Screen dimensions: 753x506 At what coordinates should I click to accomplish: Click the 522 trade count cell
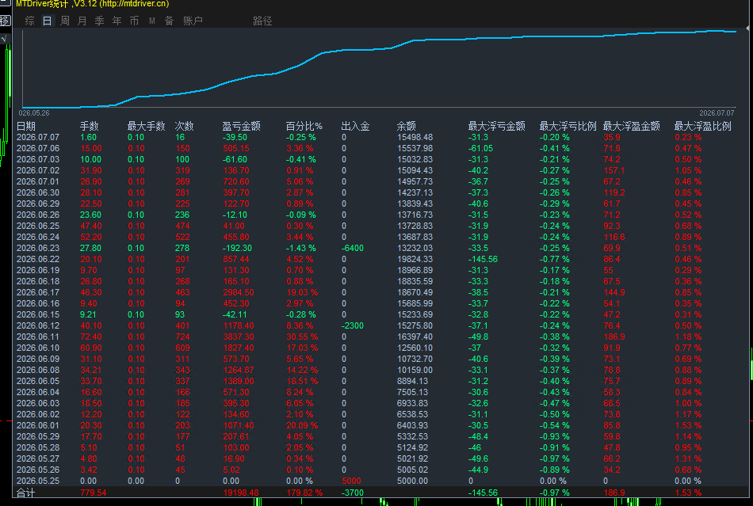click(x=182, y=237)
